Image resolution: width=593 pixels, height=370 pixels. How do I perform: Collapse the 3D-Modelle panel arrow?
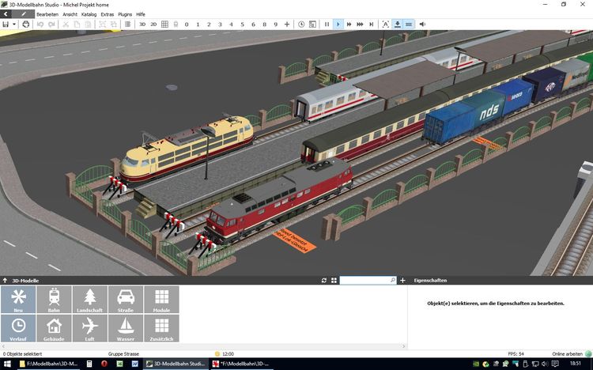[6, 280]
